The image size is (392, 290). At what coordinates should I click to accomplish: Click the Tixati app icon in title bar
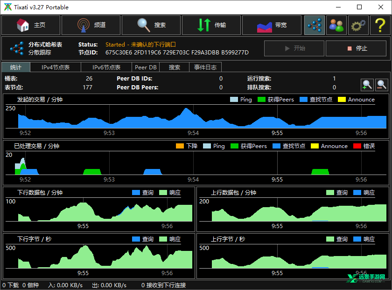8,7
